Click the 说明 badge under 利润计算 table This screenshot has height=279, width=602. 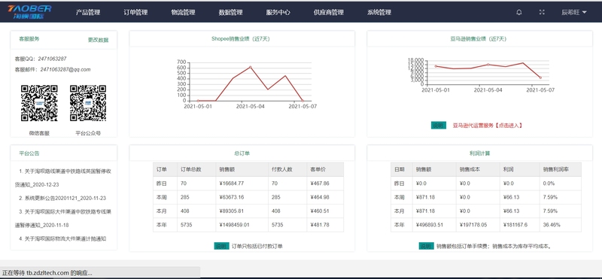(x=426, y=246)
